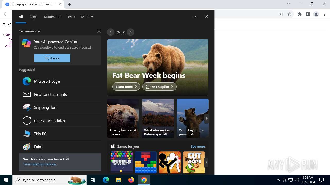
Task: Open Task View on taskbar
Action: [x=93, y=180]
